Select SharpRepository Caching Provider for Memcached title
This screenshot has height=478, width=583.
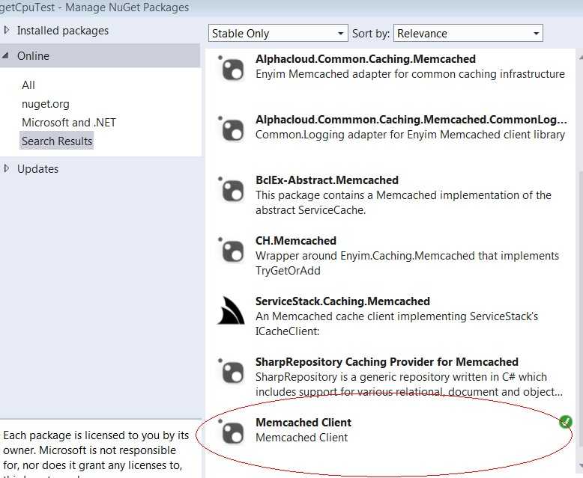[x=387, y=361]
